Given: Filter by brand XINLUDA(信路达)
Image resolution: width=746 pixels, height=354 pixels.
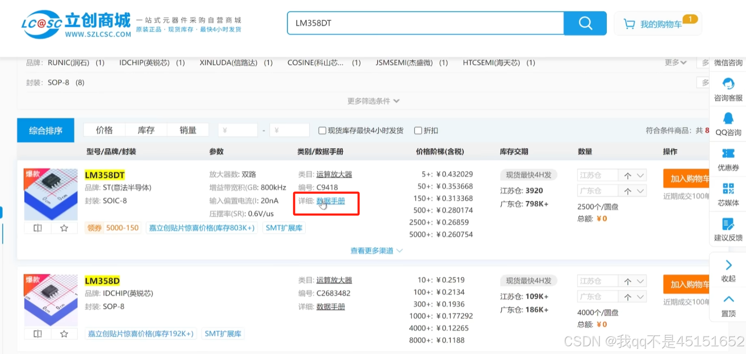Looking at the screenshot, I should pyautogui.click(x=228, y=63).
